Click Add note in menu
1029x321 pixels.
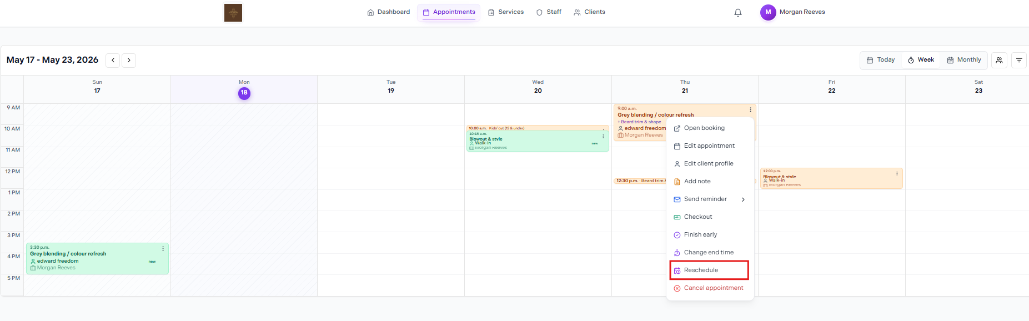710,182
